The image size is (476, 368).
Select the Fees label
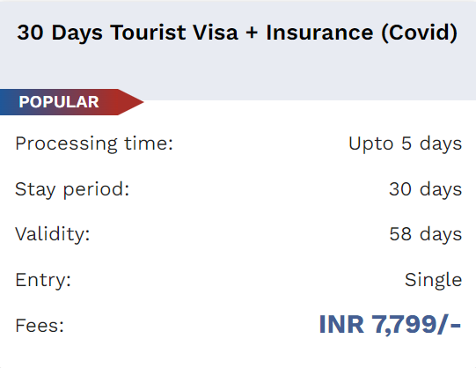point(40,326)
